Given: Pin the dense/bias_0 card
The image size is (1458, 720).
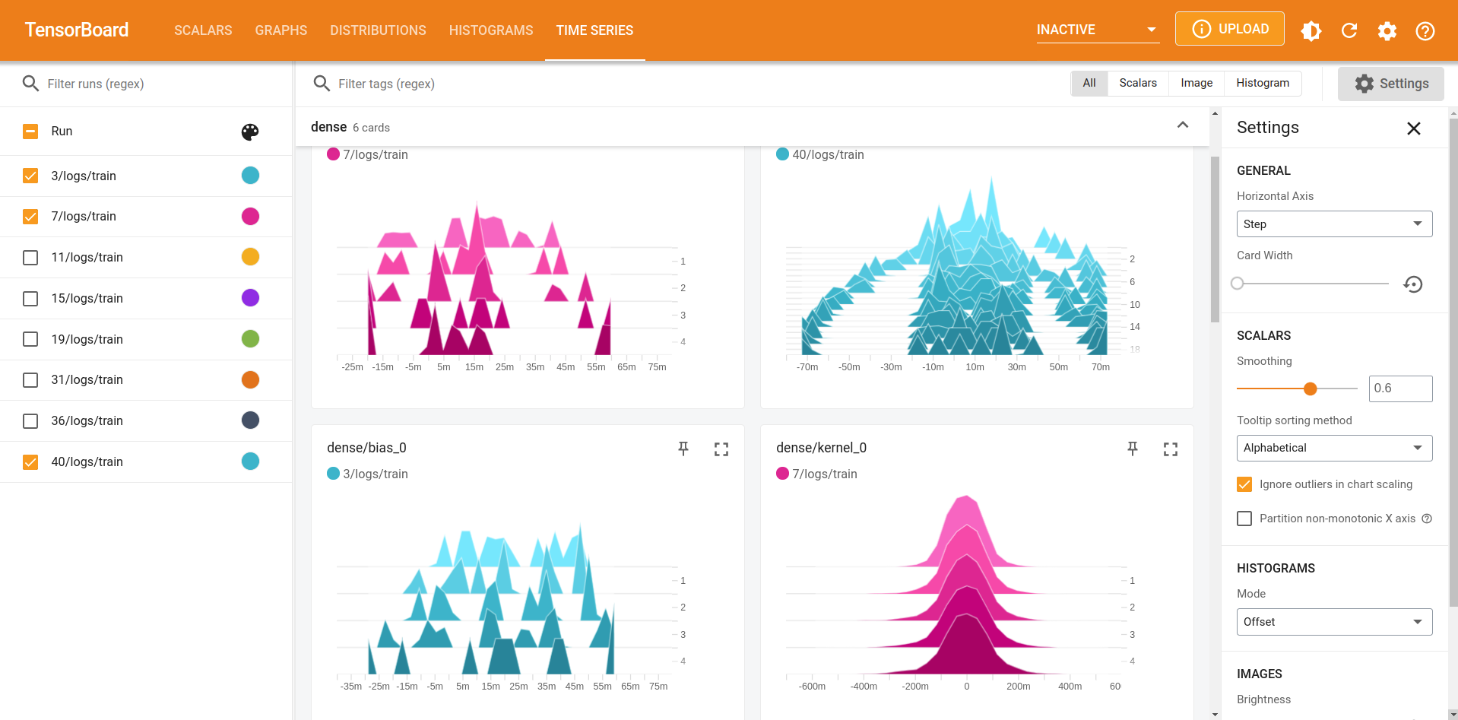Looking at the screenshot, I should pos(683,449).
